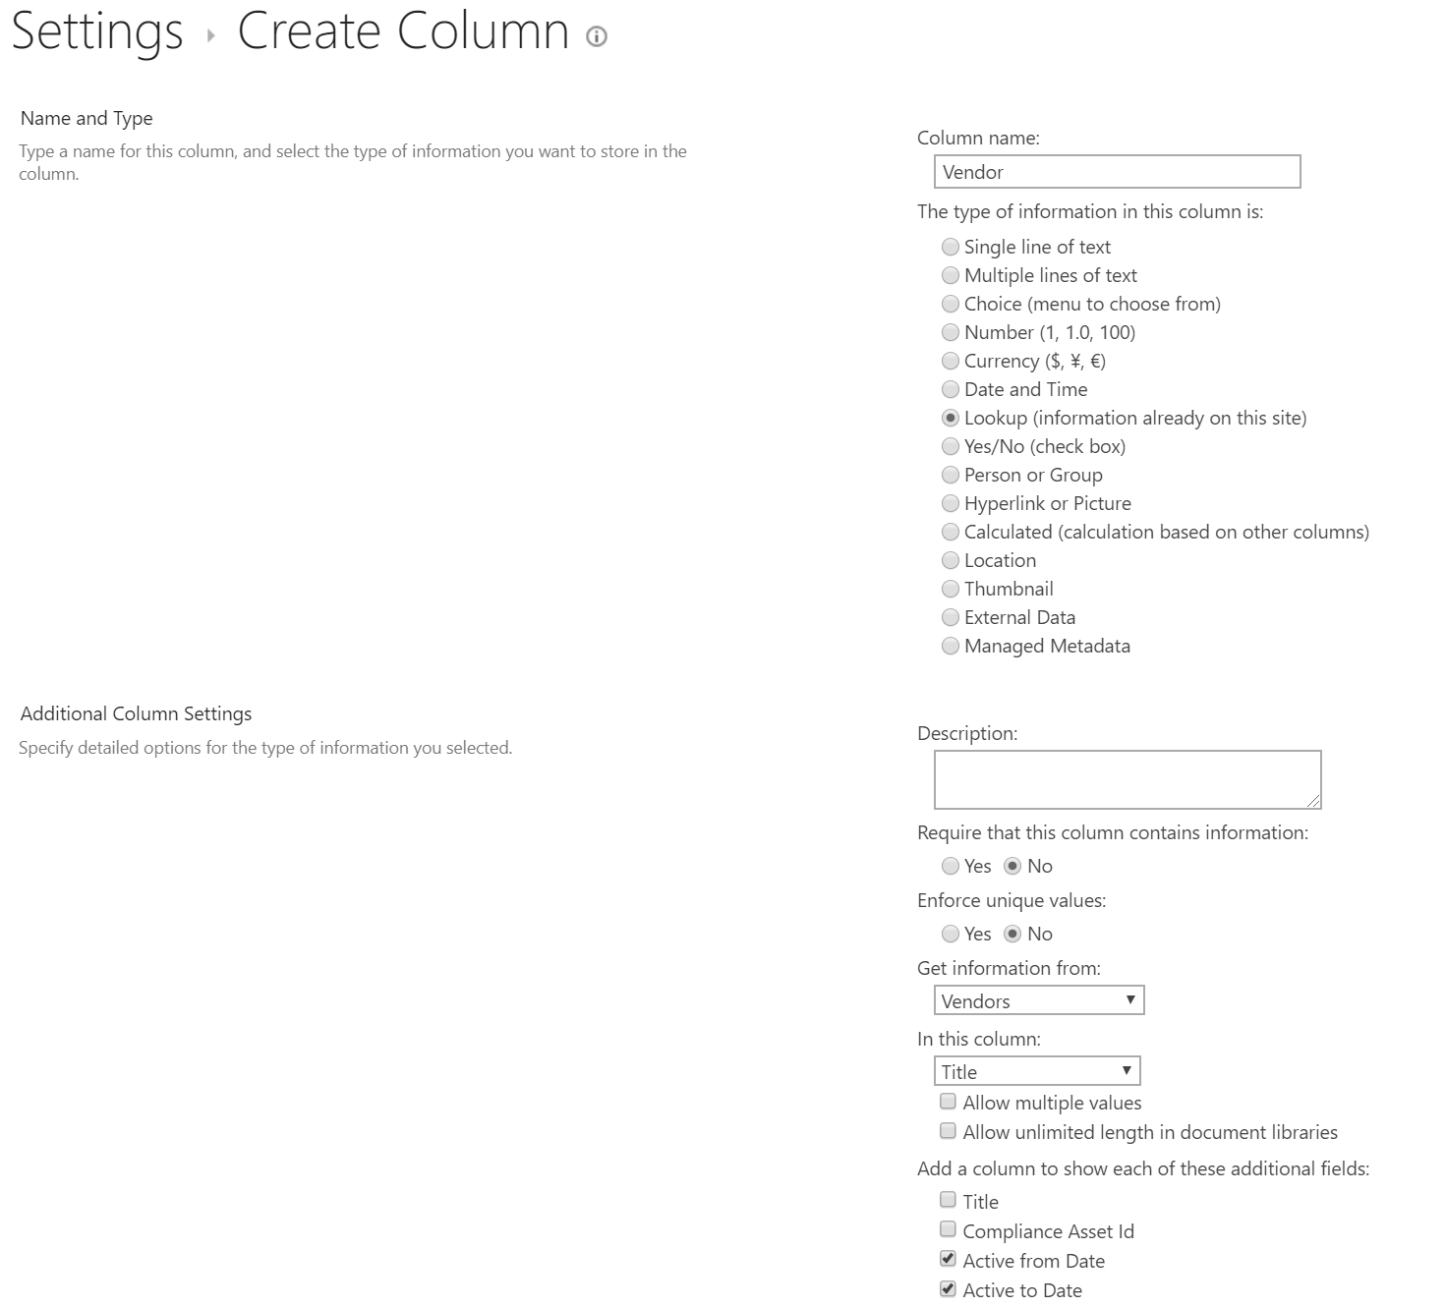The width and height of the screenshot is (1446, 1307).
Task: Select the Multiple lines of text option
Action: pyautogui.click(x=950, y=275)
